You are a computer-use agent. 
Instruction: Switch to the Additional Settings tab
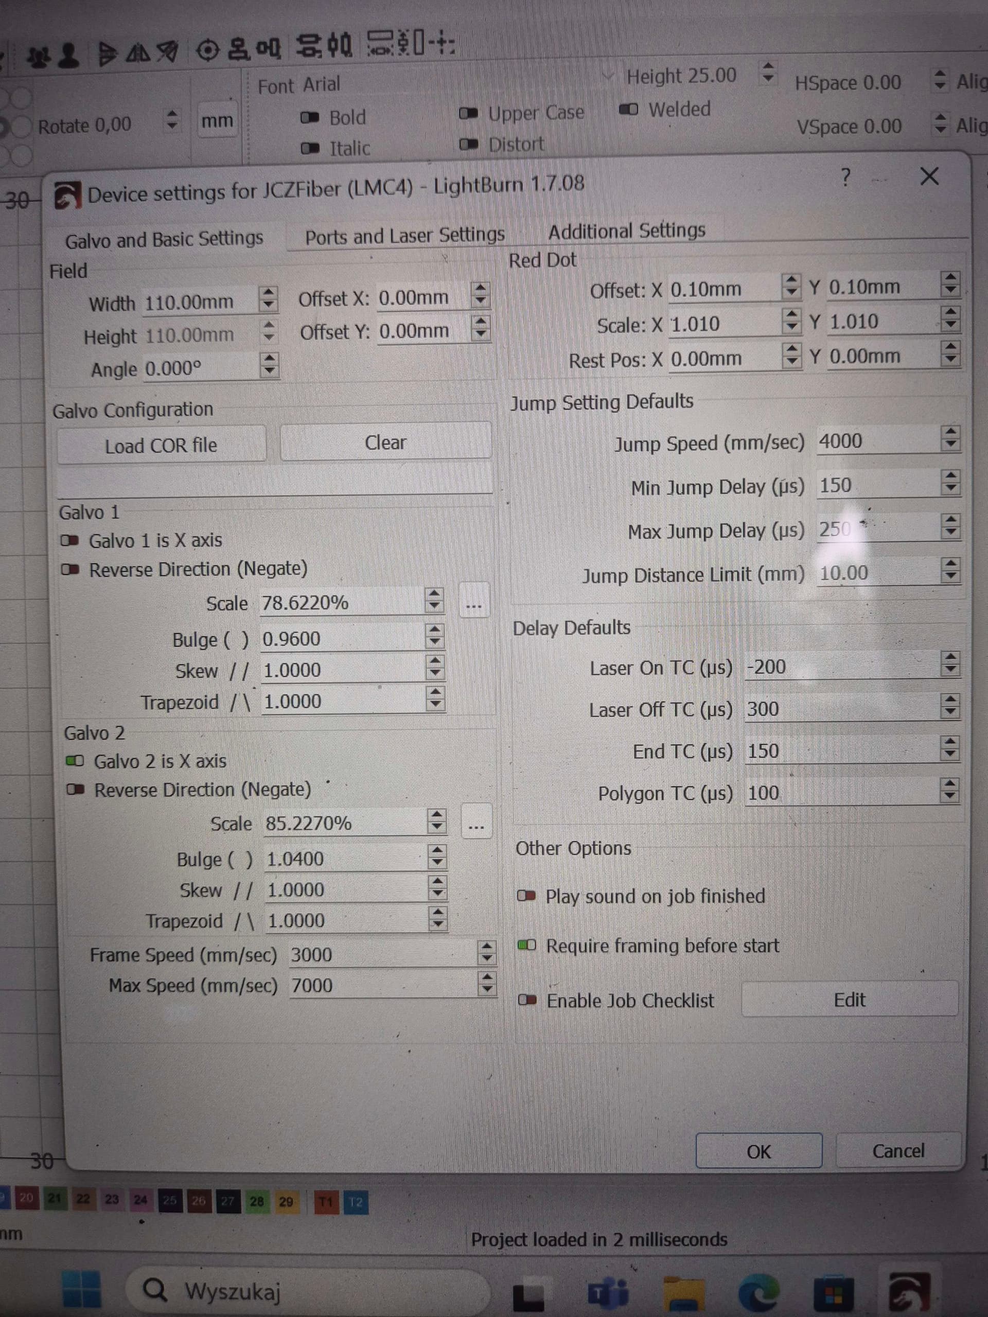click(627, 231)
